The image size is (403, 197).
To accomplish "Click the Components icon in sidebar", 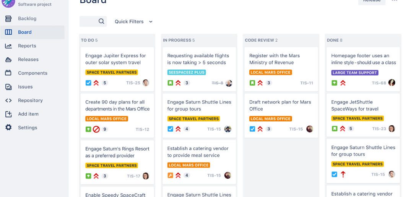I will (x=8, y=73).
